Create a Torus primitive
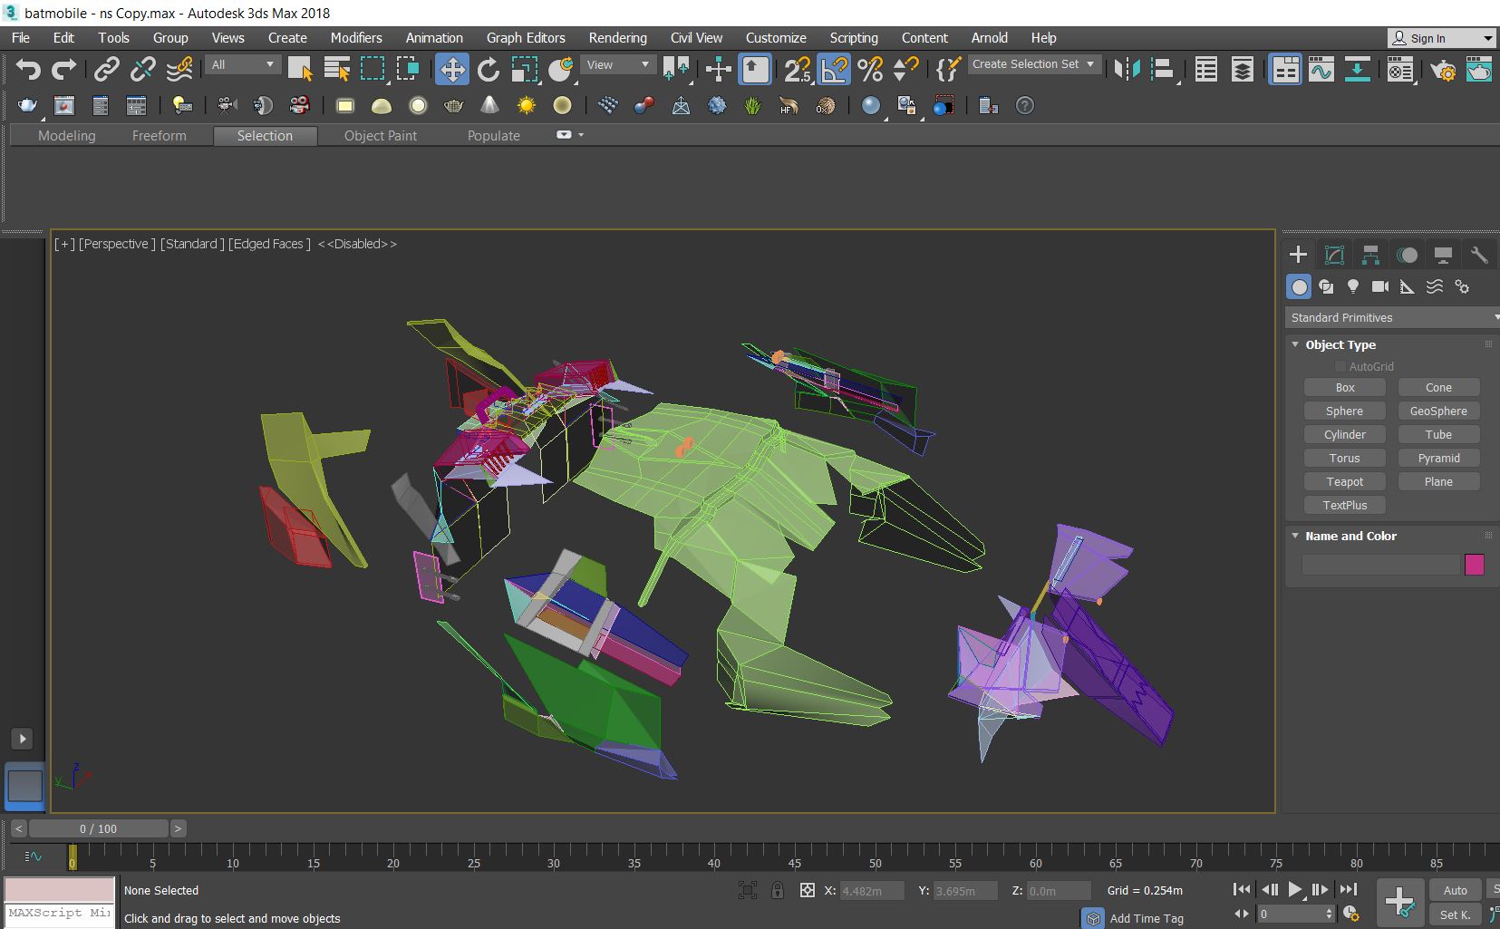 click(x=1345, y=458)
